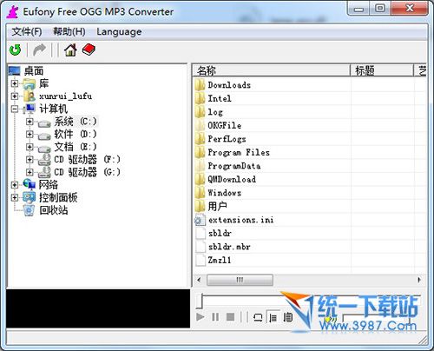Expand the 网络 tree node
The height and width of the screenshot is (351, 434).
coord(15,185)
